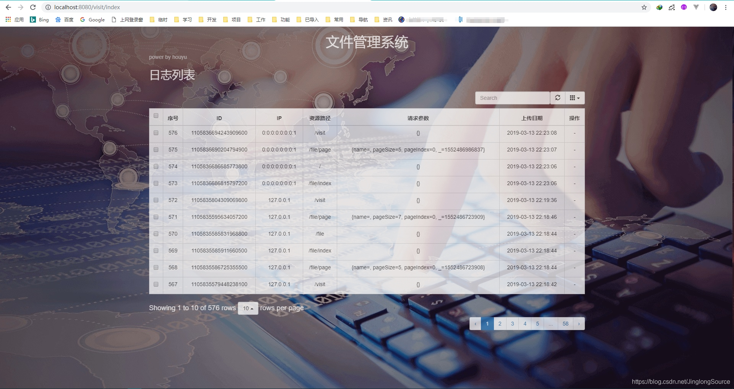The height and width of the screenshot is (389, 734).
Task: Go to pagination page 4
Action: 525,324
